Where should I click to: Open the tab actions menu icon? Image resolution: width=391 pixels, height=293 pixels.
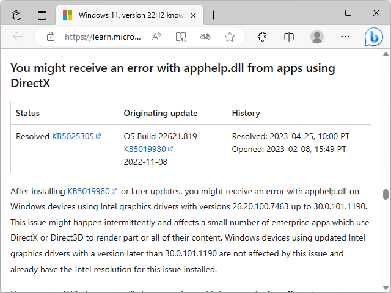42,15
